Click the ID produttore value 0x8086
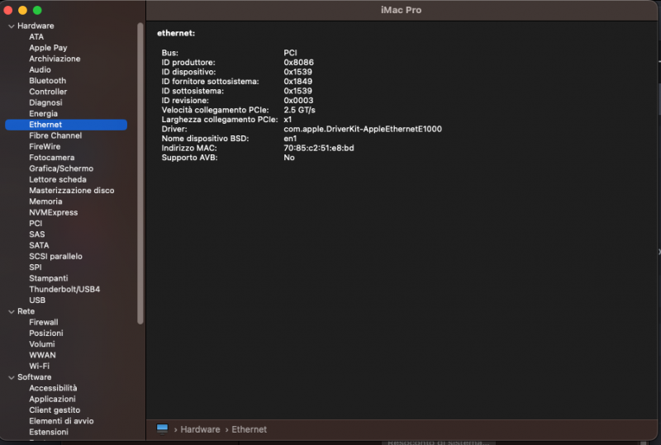 pyautogui.click(x=298, y=63)
